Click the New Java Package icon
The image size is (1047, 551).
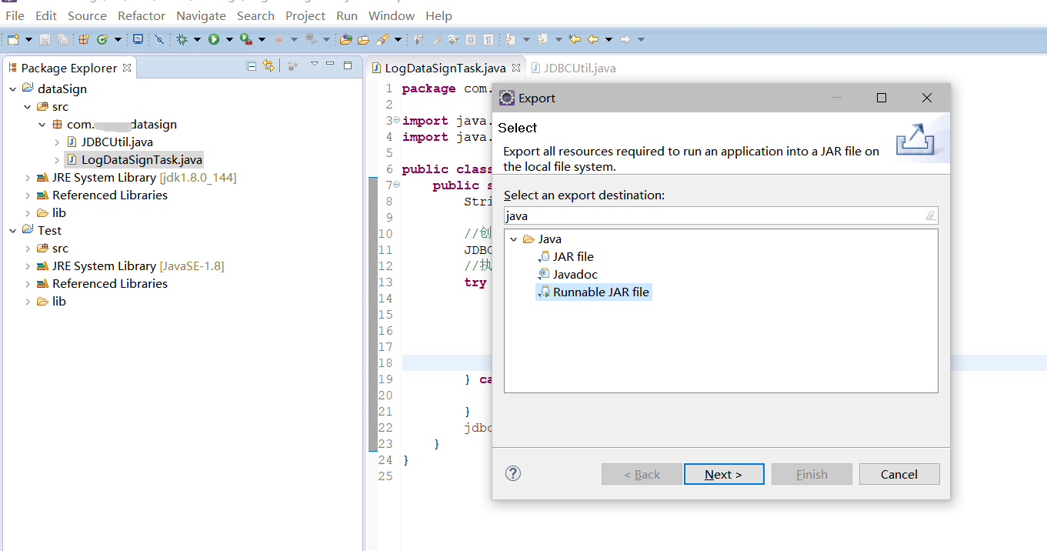[84, 39]
